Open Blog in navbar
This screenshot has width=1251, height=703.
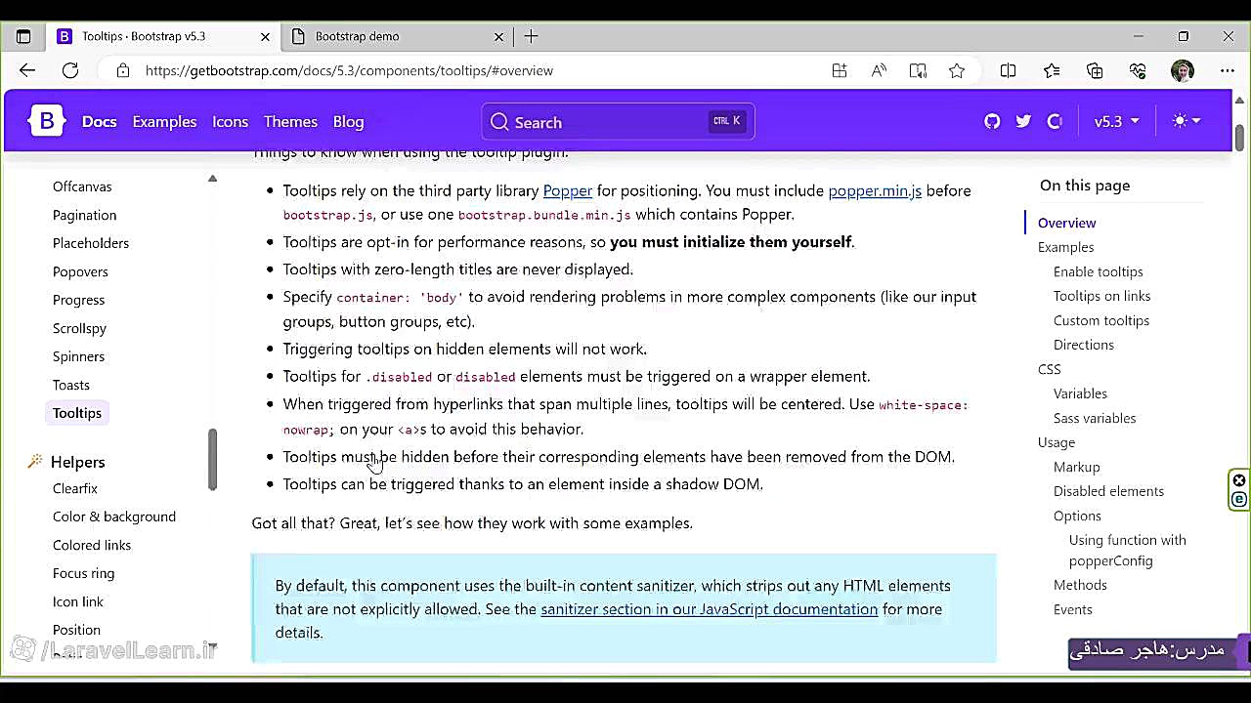tap(348, 121)
